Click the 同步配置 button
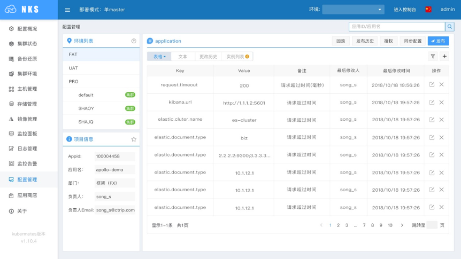This screenshot has width=461, height=259. point(412,41)
